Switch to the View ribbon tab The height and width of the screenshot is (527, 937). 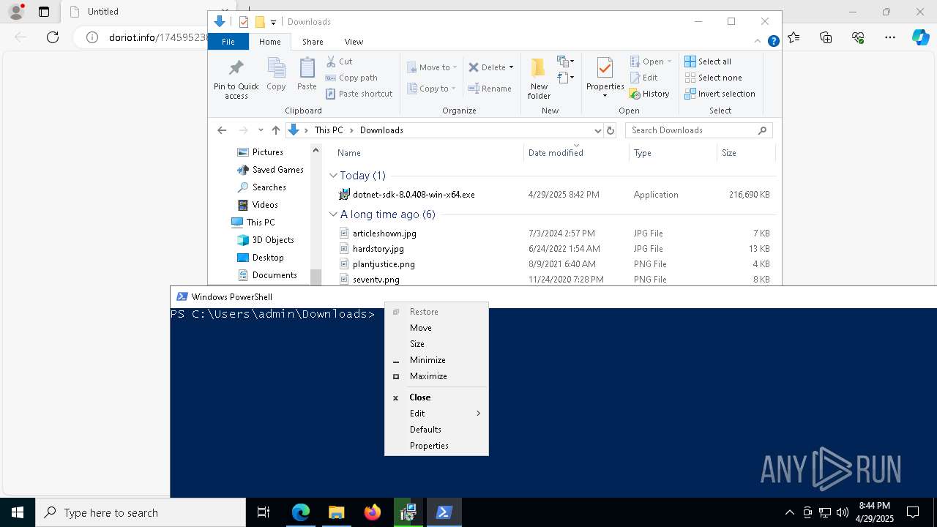(x=354, y=42)
